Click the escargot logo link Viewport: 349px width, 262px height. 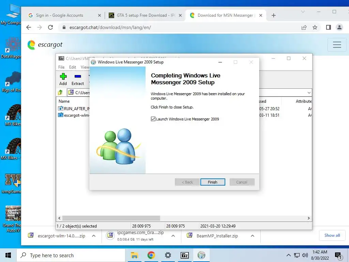(45, 45)
